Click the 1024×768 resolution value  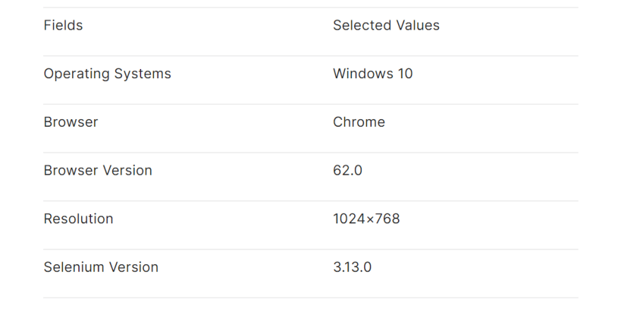click(366, 218)
